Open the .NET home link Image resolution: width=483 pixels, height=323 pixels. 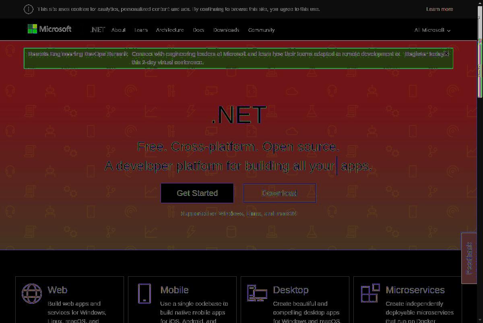coord(98,30)
